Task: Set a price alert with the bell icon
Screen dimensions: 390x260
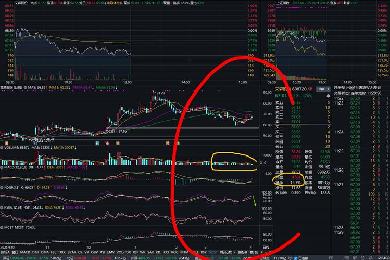Action: tap(329, 96)
